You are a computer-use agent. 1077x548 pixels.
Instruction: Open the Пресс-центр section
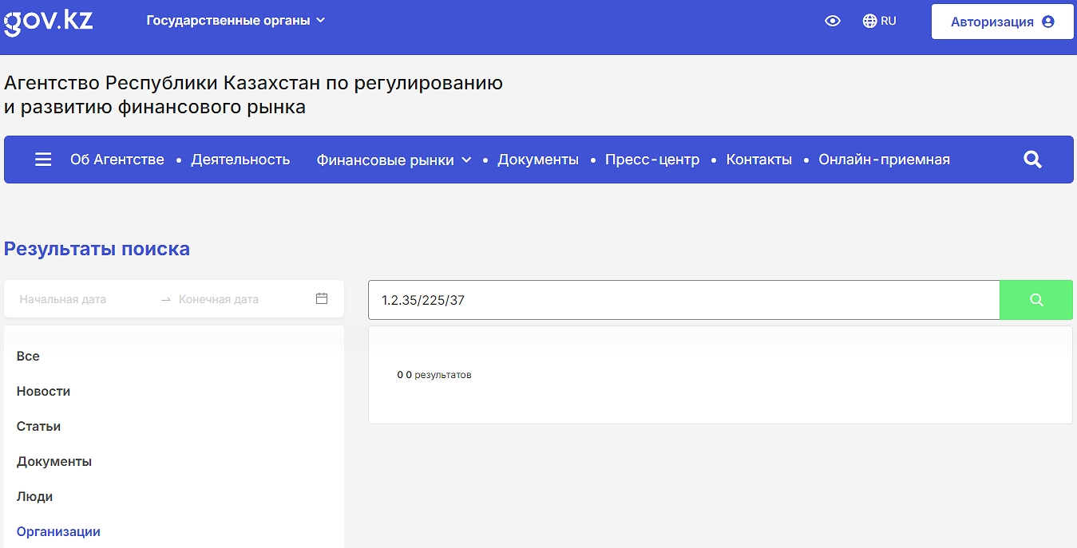652,160
